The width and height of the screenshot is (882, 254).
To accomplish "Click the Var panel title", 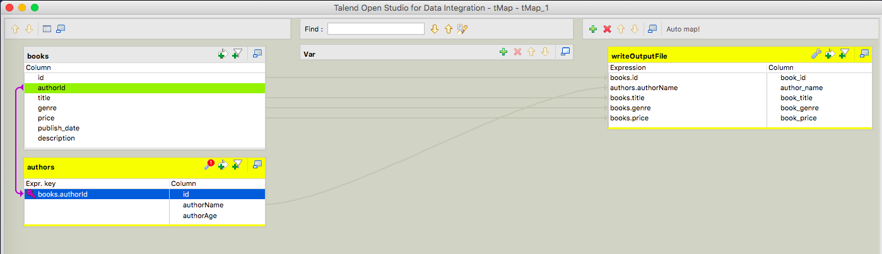I will point(310,54).
